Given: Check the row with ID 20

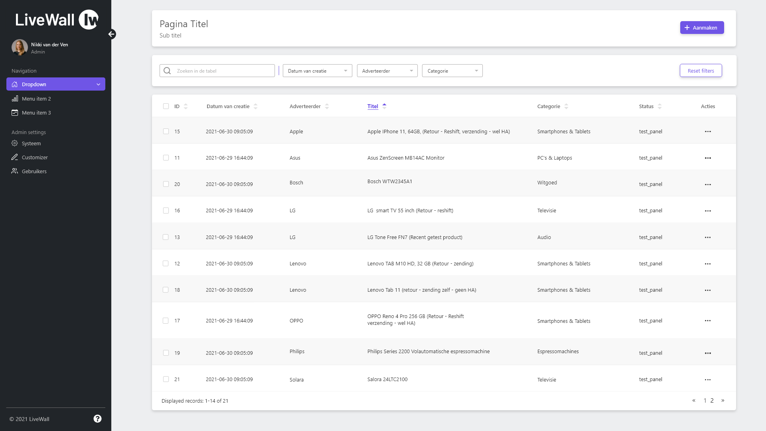Looking at the screenshot, I should pos(166,184).
